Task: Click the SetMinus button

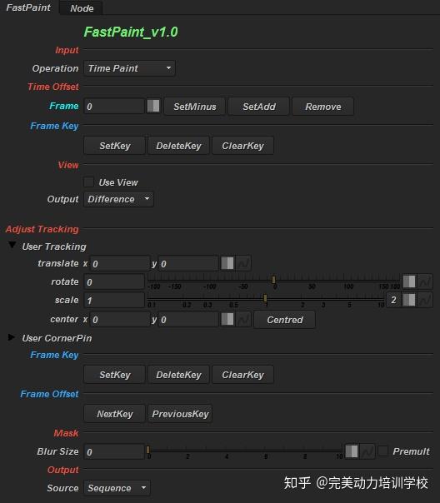Action: (194, 107)
